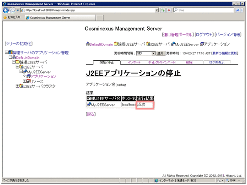Select アプリケーション in the tree
The width and height of the screenshot is (247, 185).
[43, 77]
